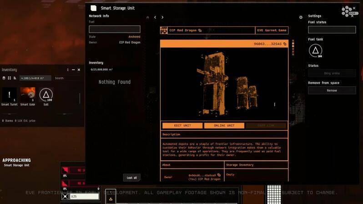The height and width of the screenshot is (204, 363).
Task: Switch Inventory window to list view
Action: (15, 78)
